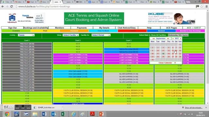This screenshot has height=117, width=209.
Task: Go to previous month in calendar
Action: pos(153,38)
